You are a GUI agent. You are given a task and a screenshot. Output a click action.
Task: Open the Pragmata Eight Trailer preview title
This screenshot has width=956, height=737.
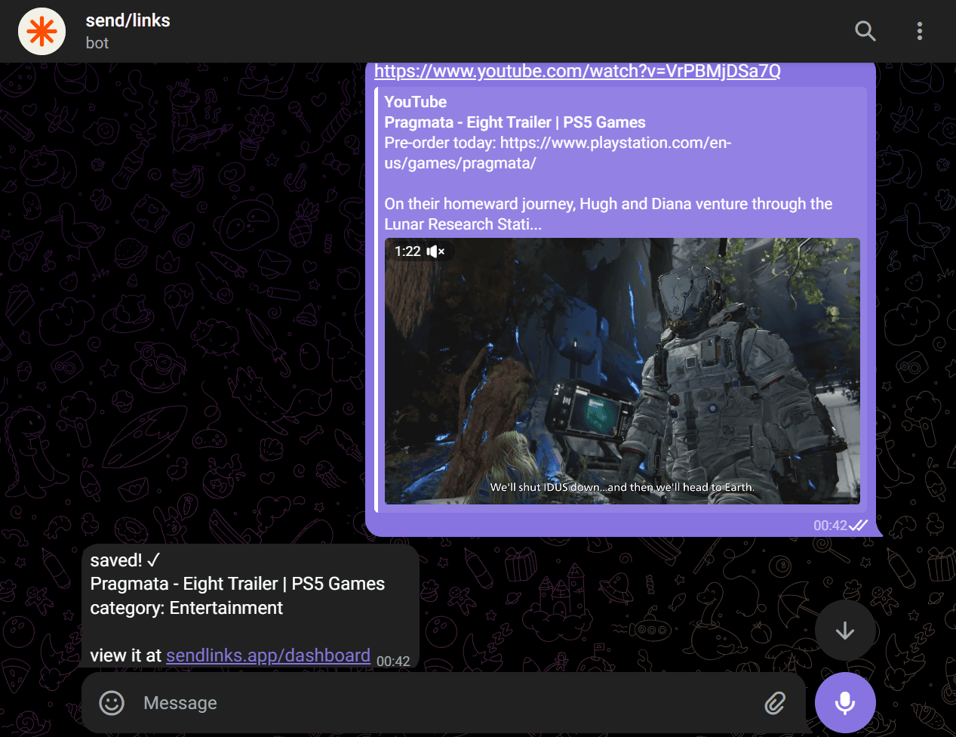pos(515,122)
